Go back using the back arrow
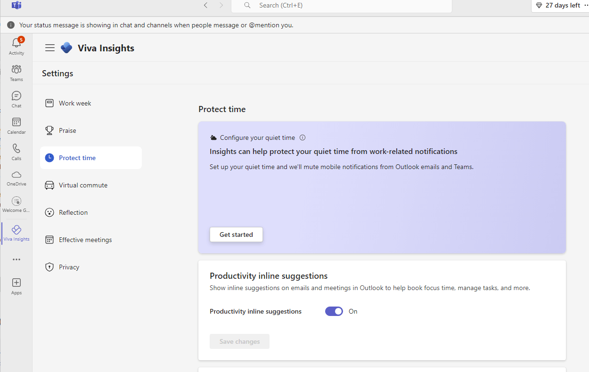 click(205, 6)
